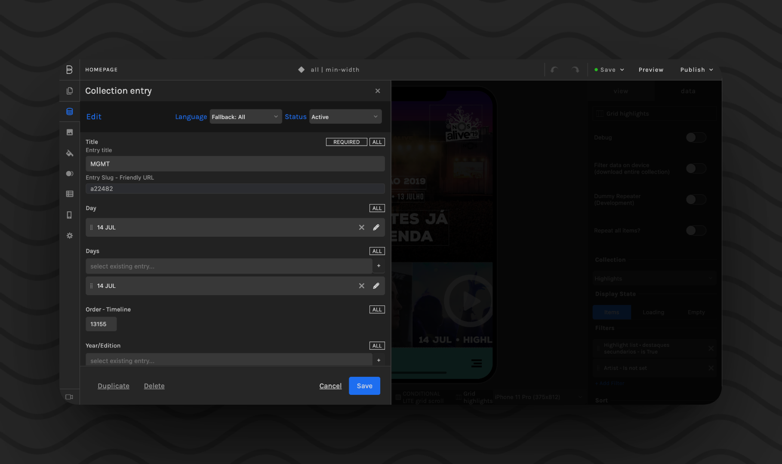Click the Entry title input field
This screenshot has width=782, height=464.
tap(235, 164)
